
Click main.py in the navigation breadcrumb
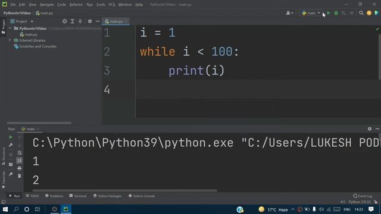pyautogui.click(x=45, y=13)
